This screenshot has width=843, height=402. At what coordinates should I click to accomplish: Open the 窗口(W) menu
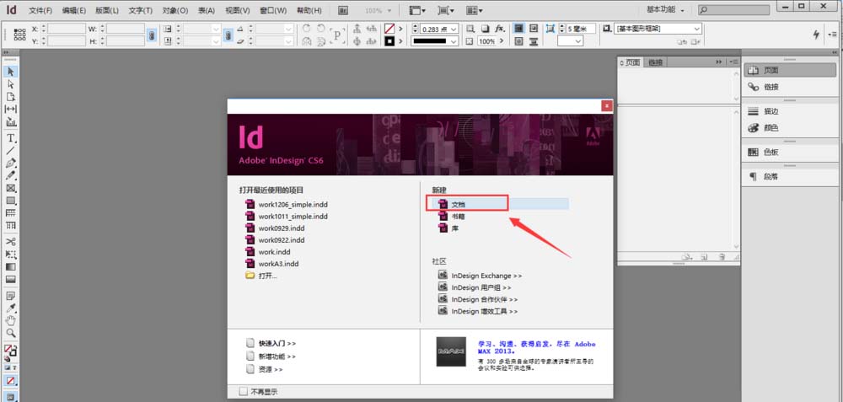tap(273, 10)
